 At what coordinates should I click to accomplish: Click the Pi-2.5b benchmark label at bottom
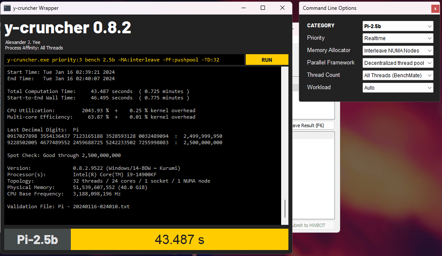coord(38,239)
